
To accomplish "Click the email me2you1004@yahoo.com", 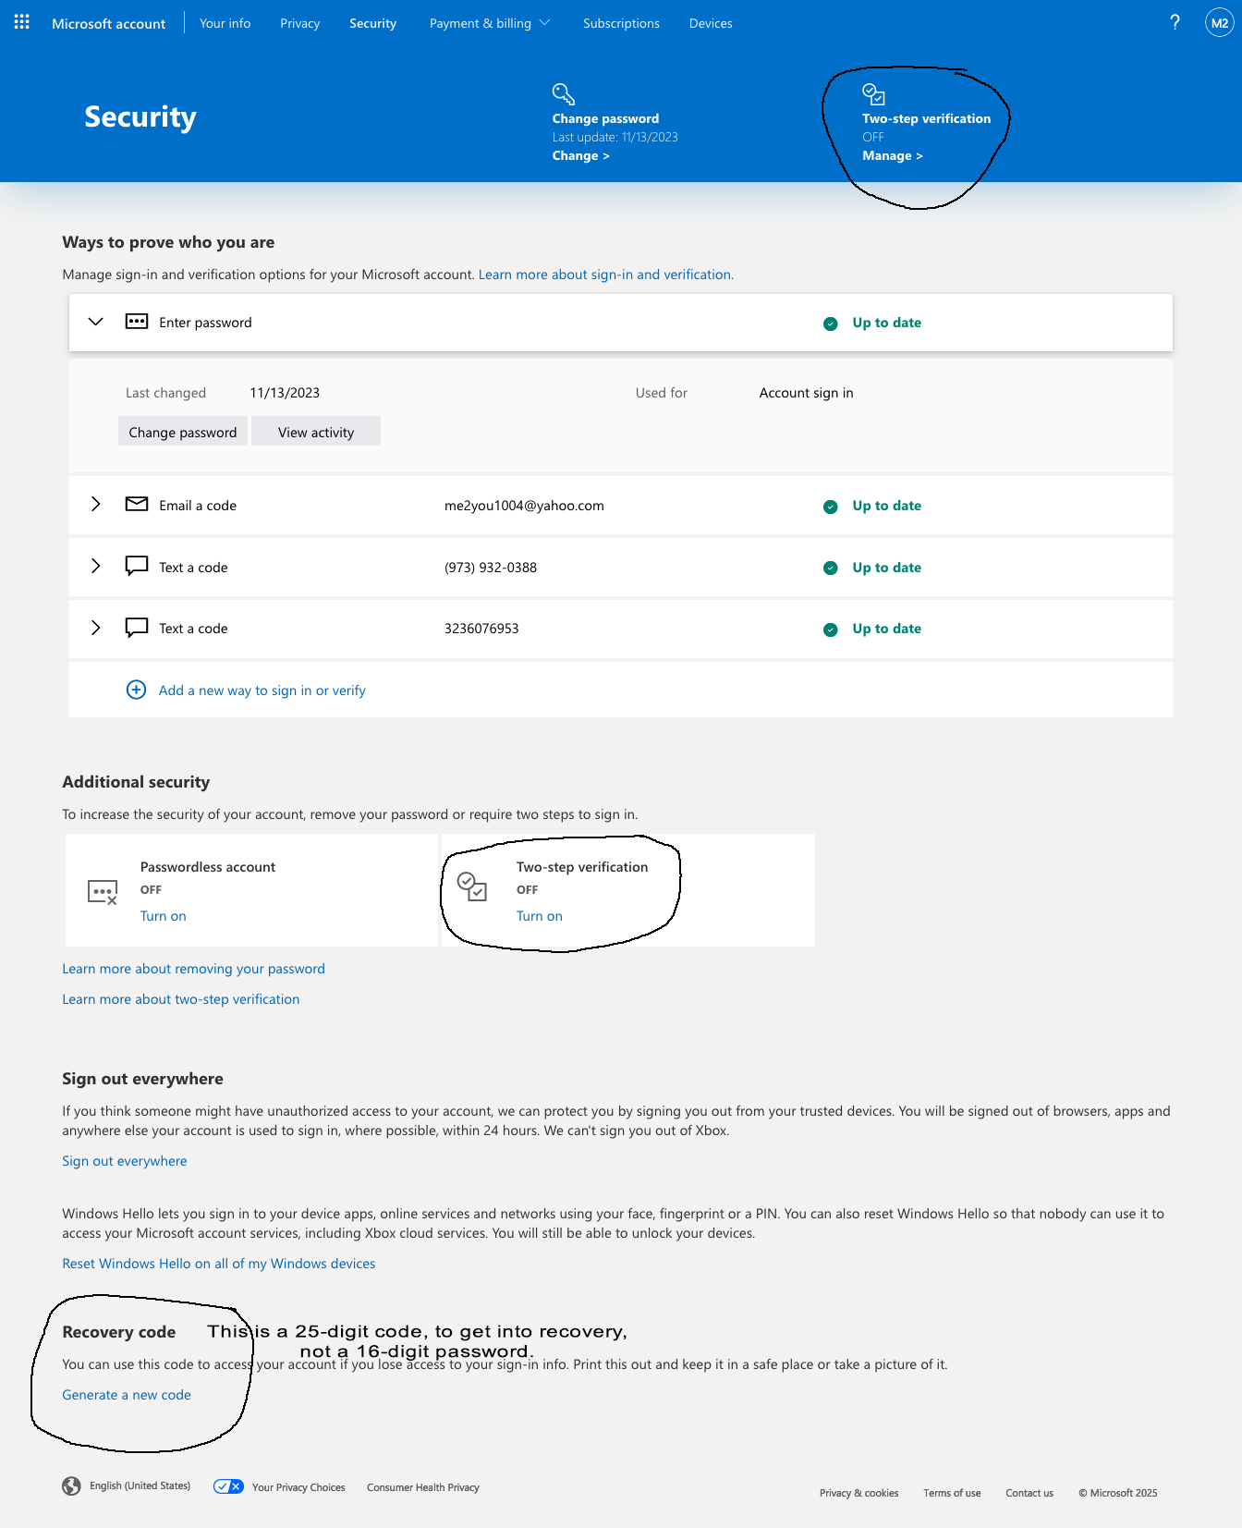I will pos(524,506).
